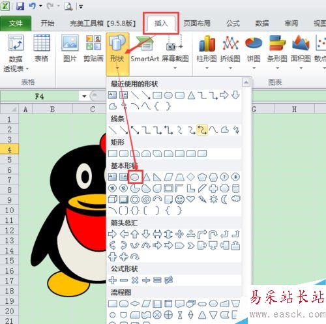Select the Minus sign in Equation Shapes
This screenshot has height=324, width=326.
[x=124, y=280]
